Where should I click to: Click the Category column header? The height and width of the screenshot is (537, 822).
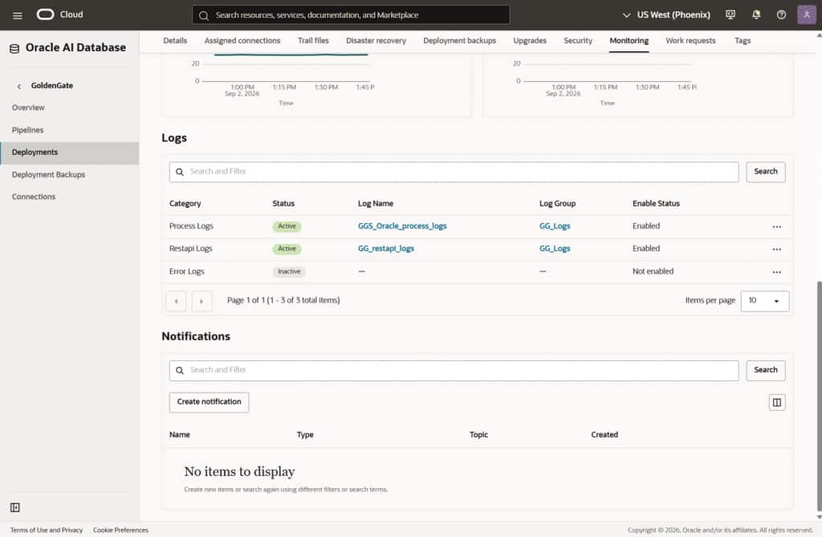coord(185,203)
